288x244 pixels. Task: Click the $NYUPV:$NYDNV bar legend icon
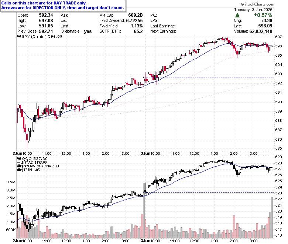point(19,166)
